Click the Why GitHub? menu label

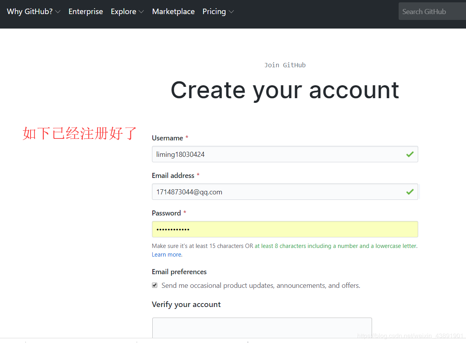(x=30, y=12)
